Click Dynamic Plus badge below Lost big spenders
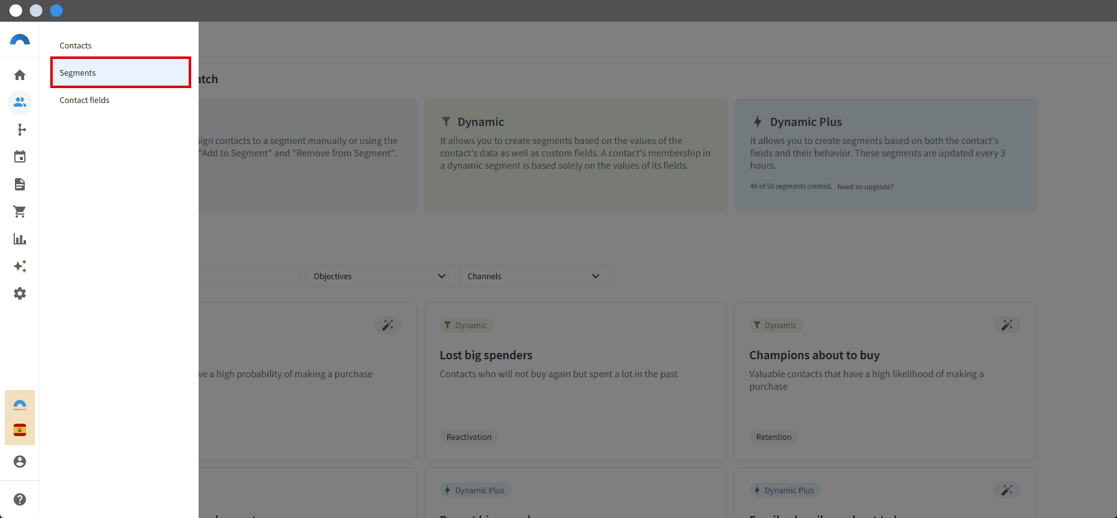The height and width of the screenshot is (518, 1117). (475, 490)
